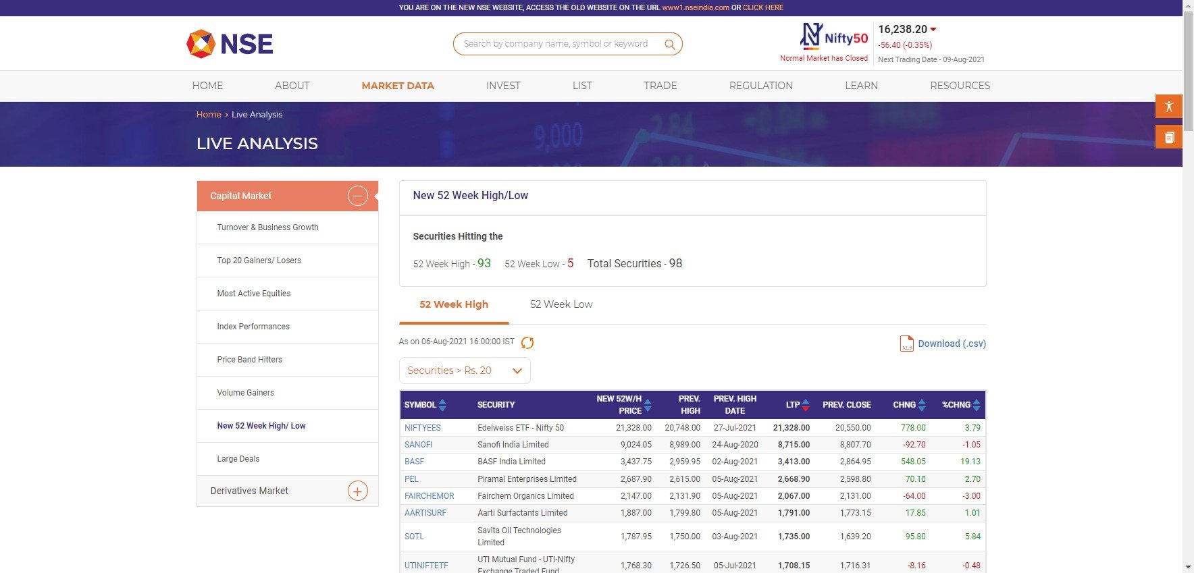1194x573 pixels.
Task: Open the INVEST menu
Action: coord(503,86)
